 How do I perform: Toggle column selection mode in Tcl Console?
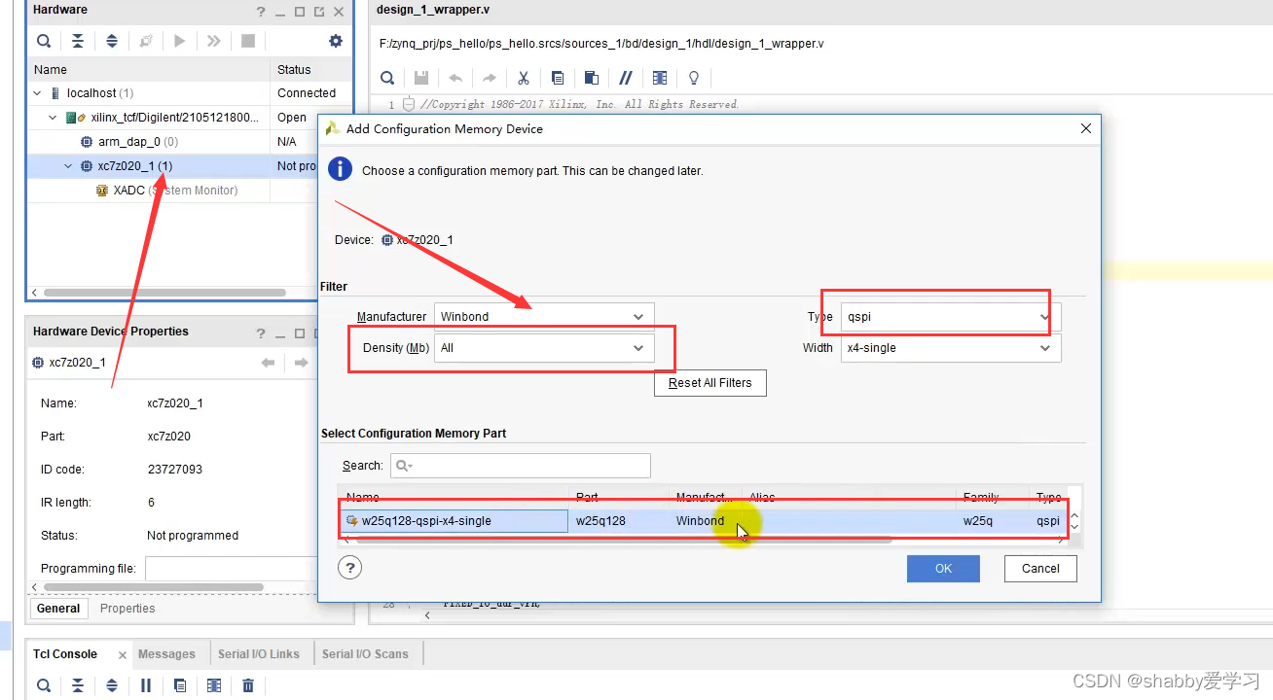click(x=214, y=685)
